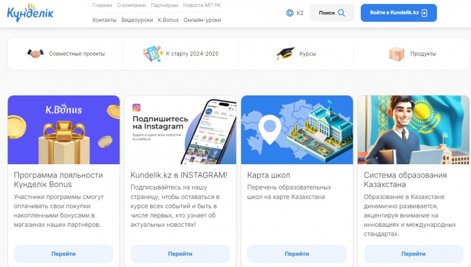
Task: Click the box icon for Продукты
Action: coord(396,54)
